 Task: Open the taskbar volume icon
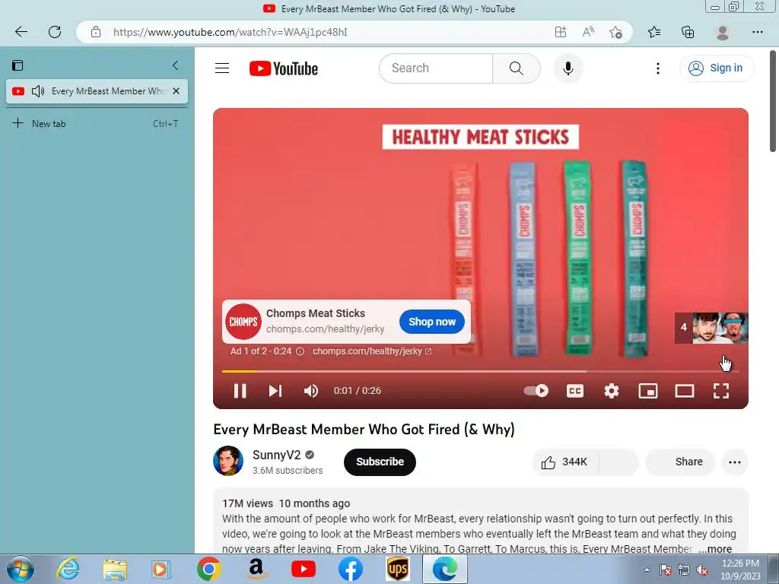[702, 570]
